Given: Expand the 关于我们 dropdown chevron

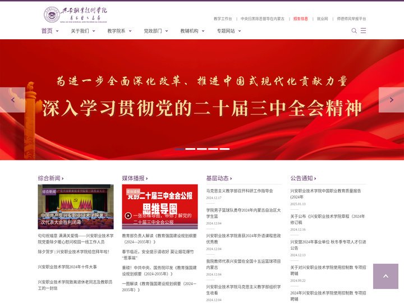Looking at the screenshot, I should [x=94, y=31].
